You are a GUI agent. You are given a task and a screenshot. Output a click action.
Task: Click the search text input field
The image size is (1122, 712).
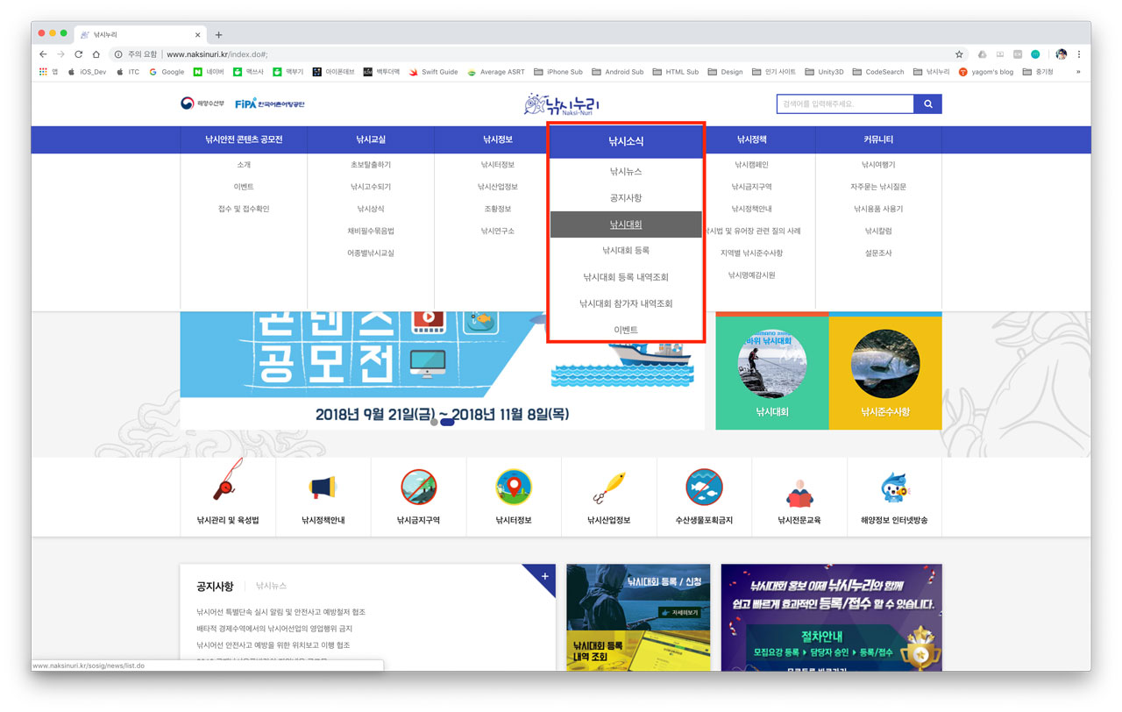[x=844, y=104]
